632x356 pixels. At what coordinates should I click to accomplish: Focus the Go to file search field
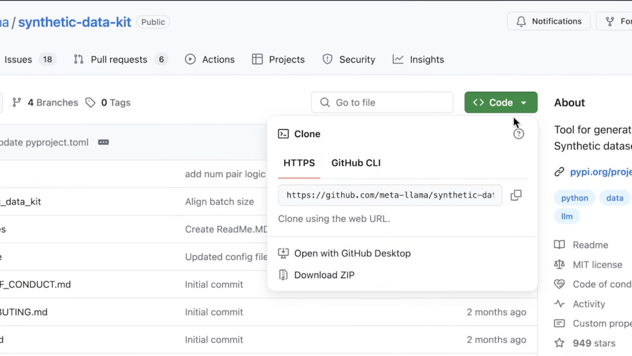click(x=382, y=102)
